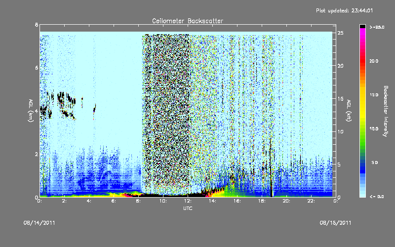The height and width of the screenshot is (247, 395).
Task: Click the "6:" UTC hour tick
Action: point(114,201)
